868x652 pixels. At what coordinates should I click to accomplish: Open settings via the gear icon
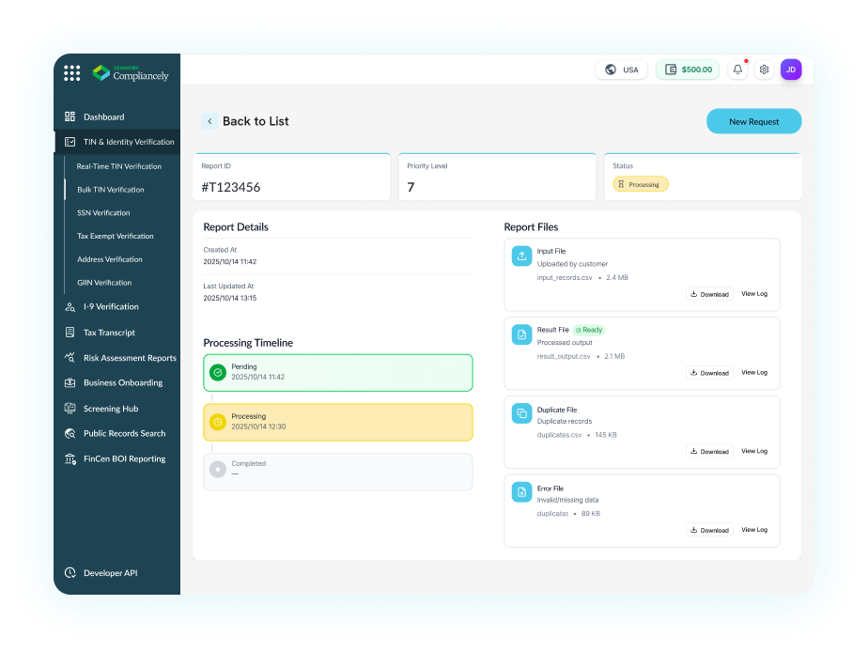coord(764,70)
